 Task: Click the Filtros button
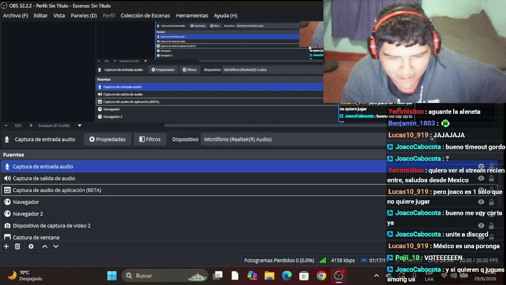point(150,139)
